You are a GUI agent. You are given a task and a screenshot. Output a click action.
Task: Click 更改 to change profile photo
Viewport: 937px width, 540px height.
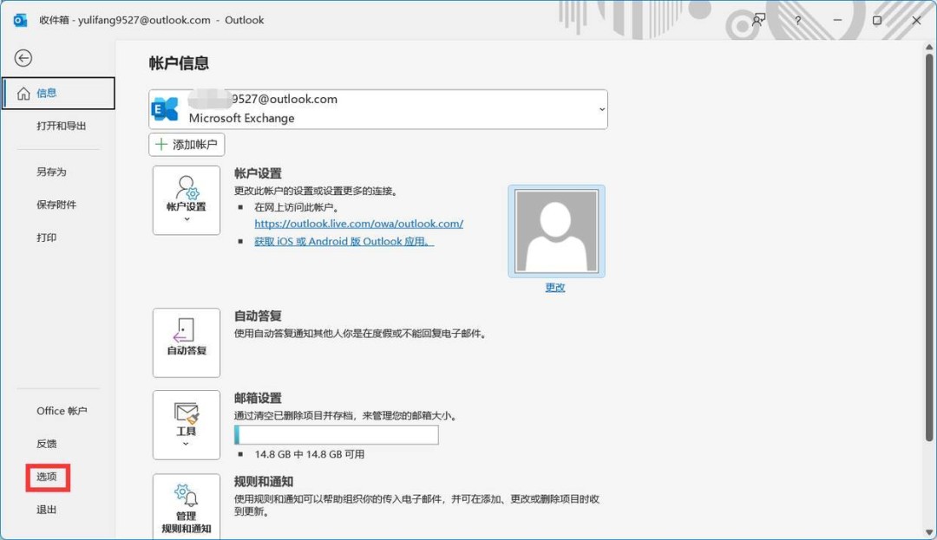pos(554,287)
